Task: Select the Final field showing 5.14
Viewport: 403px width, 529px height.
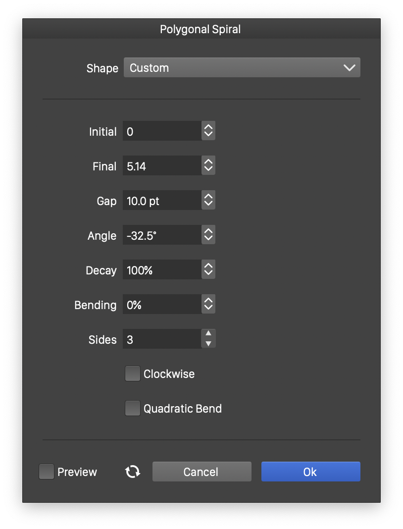Action: [x=162, y=166]
